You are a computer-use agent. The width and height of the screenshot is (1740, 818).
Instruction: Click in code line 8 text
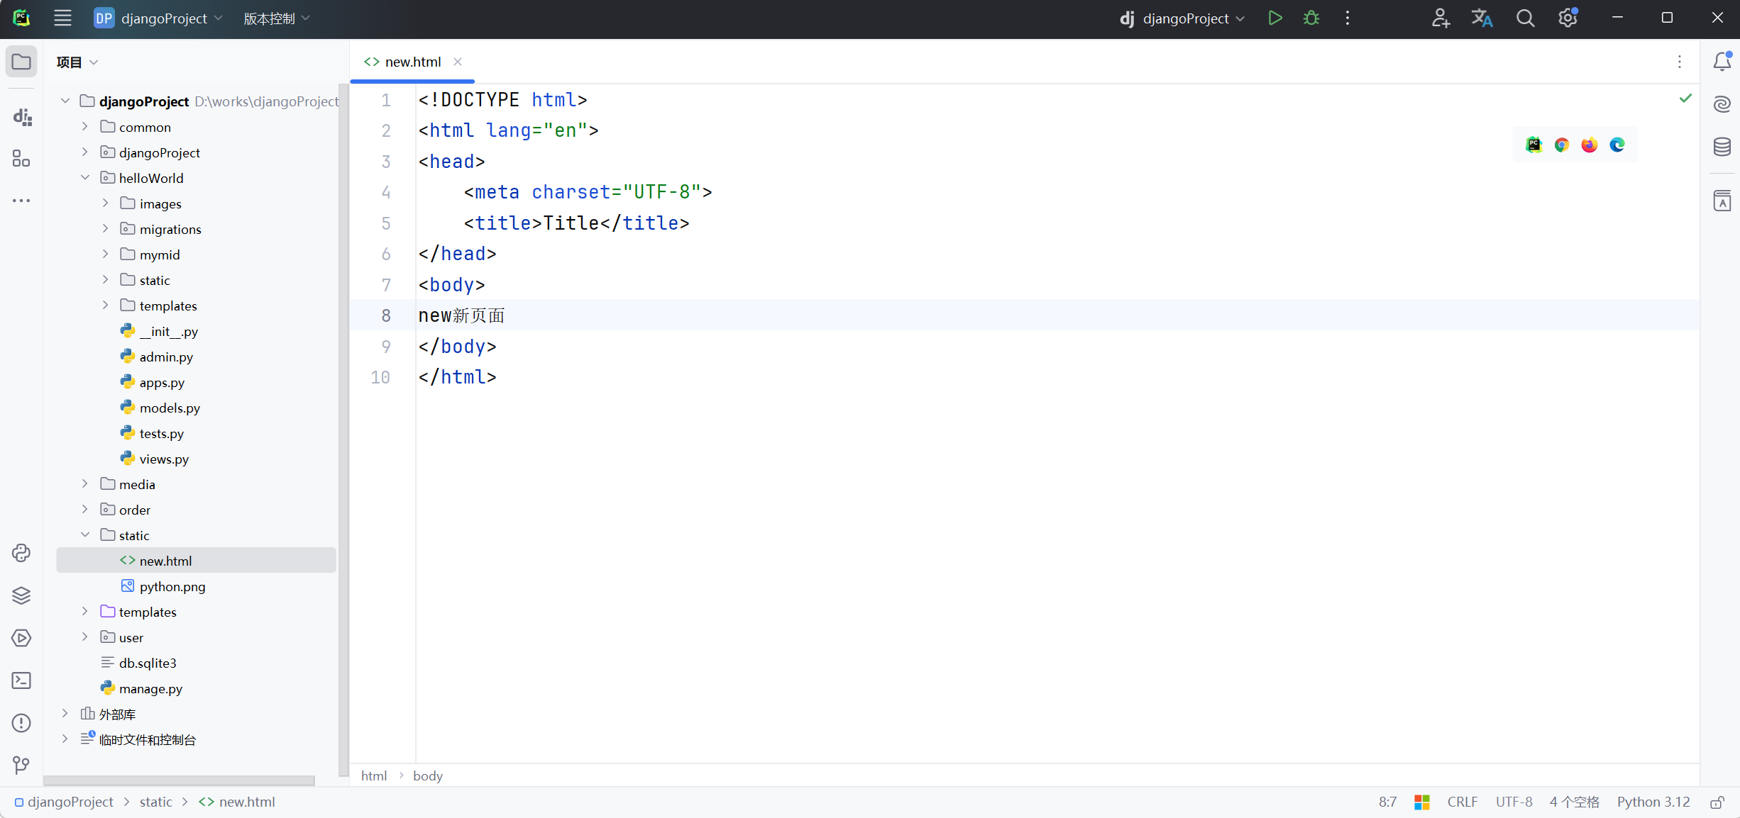pyautogui.click(x=461, y=315)
